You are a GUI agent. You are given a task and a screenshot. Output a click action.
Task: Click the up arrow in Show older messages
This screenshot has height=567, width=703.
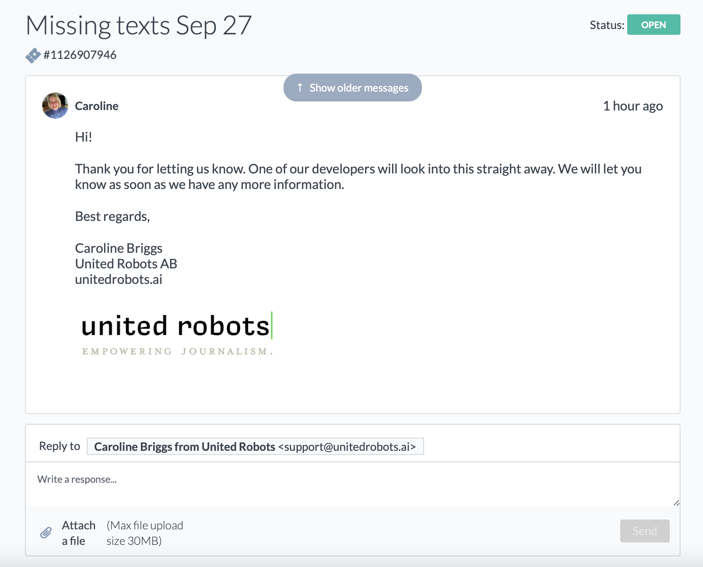click(300, 88)
